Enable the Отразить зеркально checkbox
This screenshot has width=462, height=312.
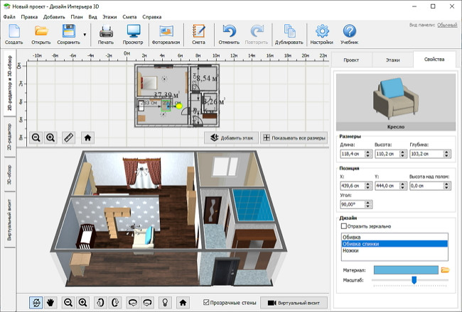click(x=345, y=225)
